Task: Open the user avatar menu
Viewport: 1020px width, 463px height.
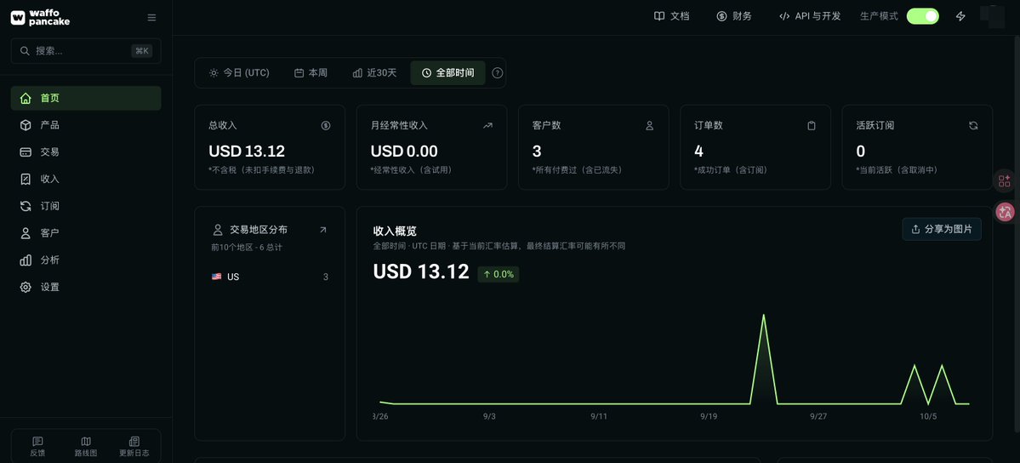Action: pyautogui.click(x=993, y=16)
